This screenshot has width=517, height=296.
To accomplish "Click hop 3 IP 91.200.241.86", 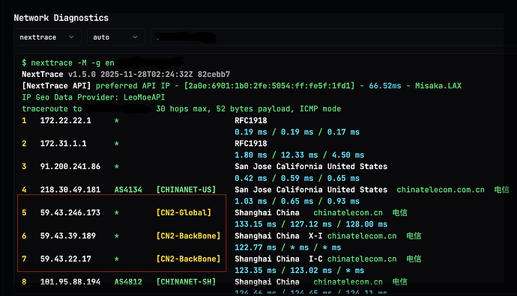I will click(x=70, y=167).
